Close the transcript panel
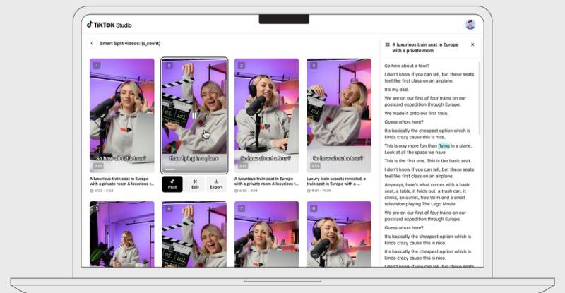This screenshot has height=293, width=565. 472,44
